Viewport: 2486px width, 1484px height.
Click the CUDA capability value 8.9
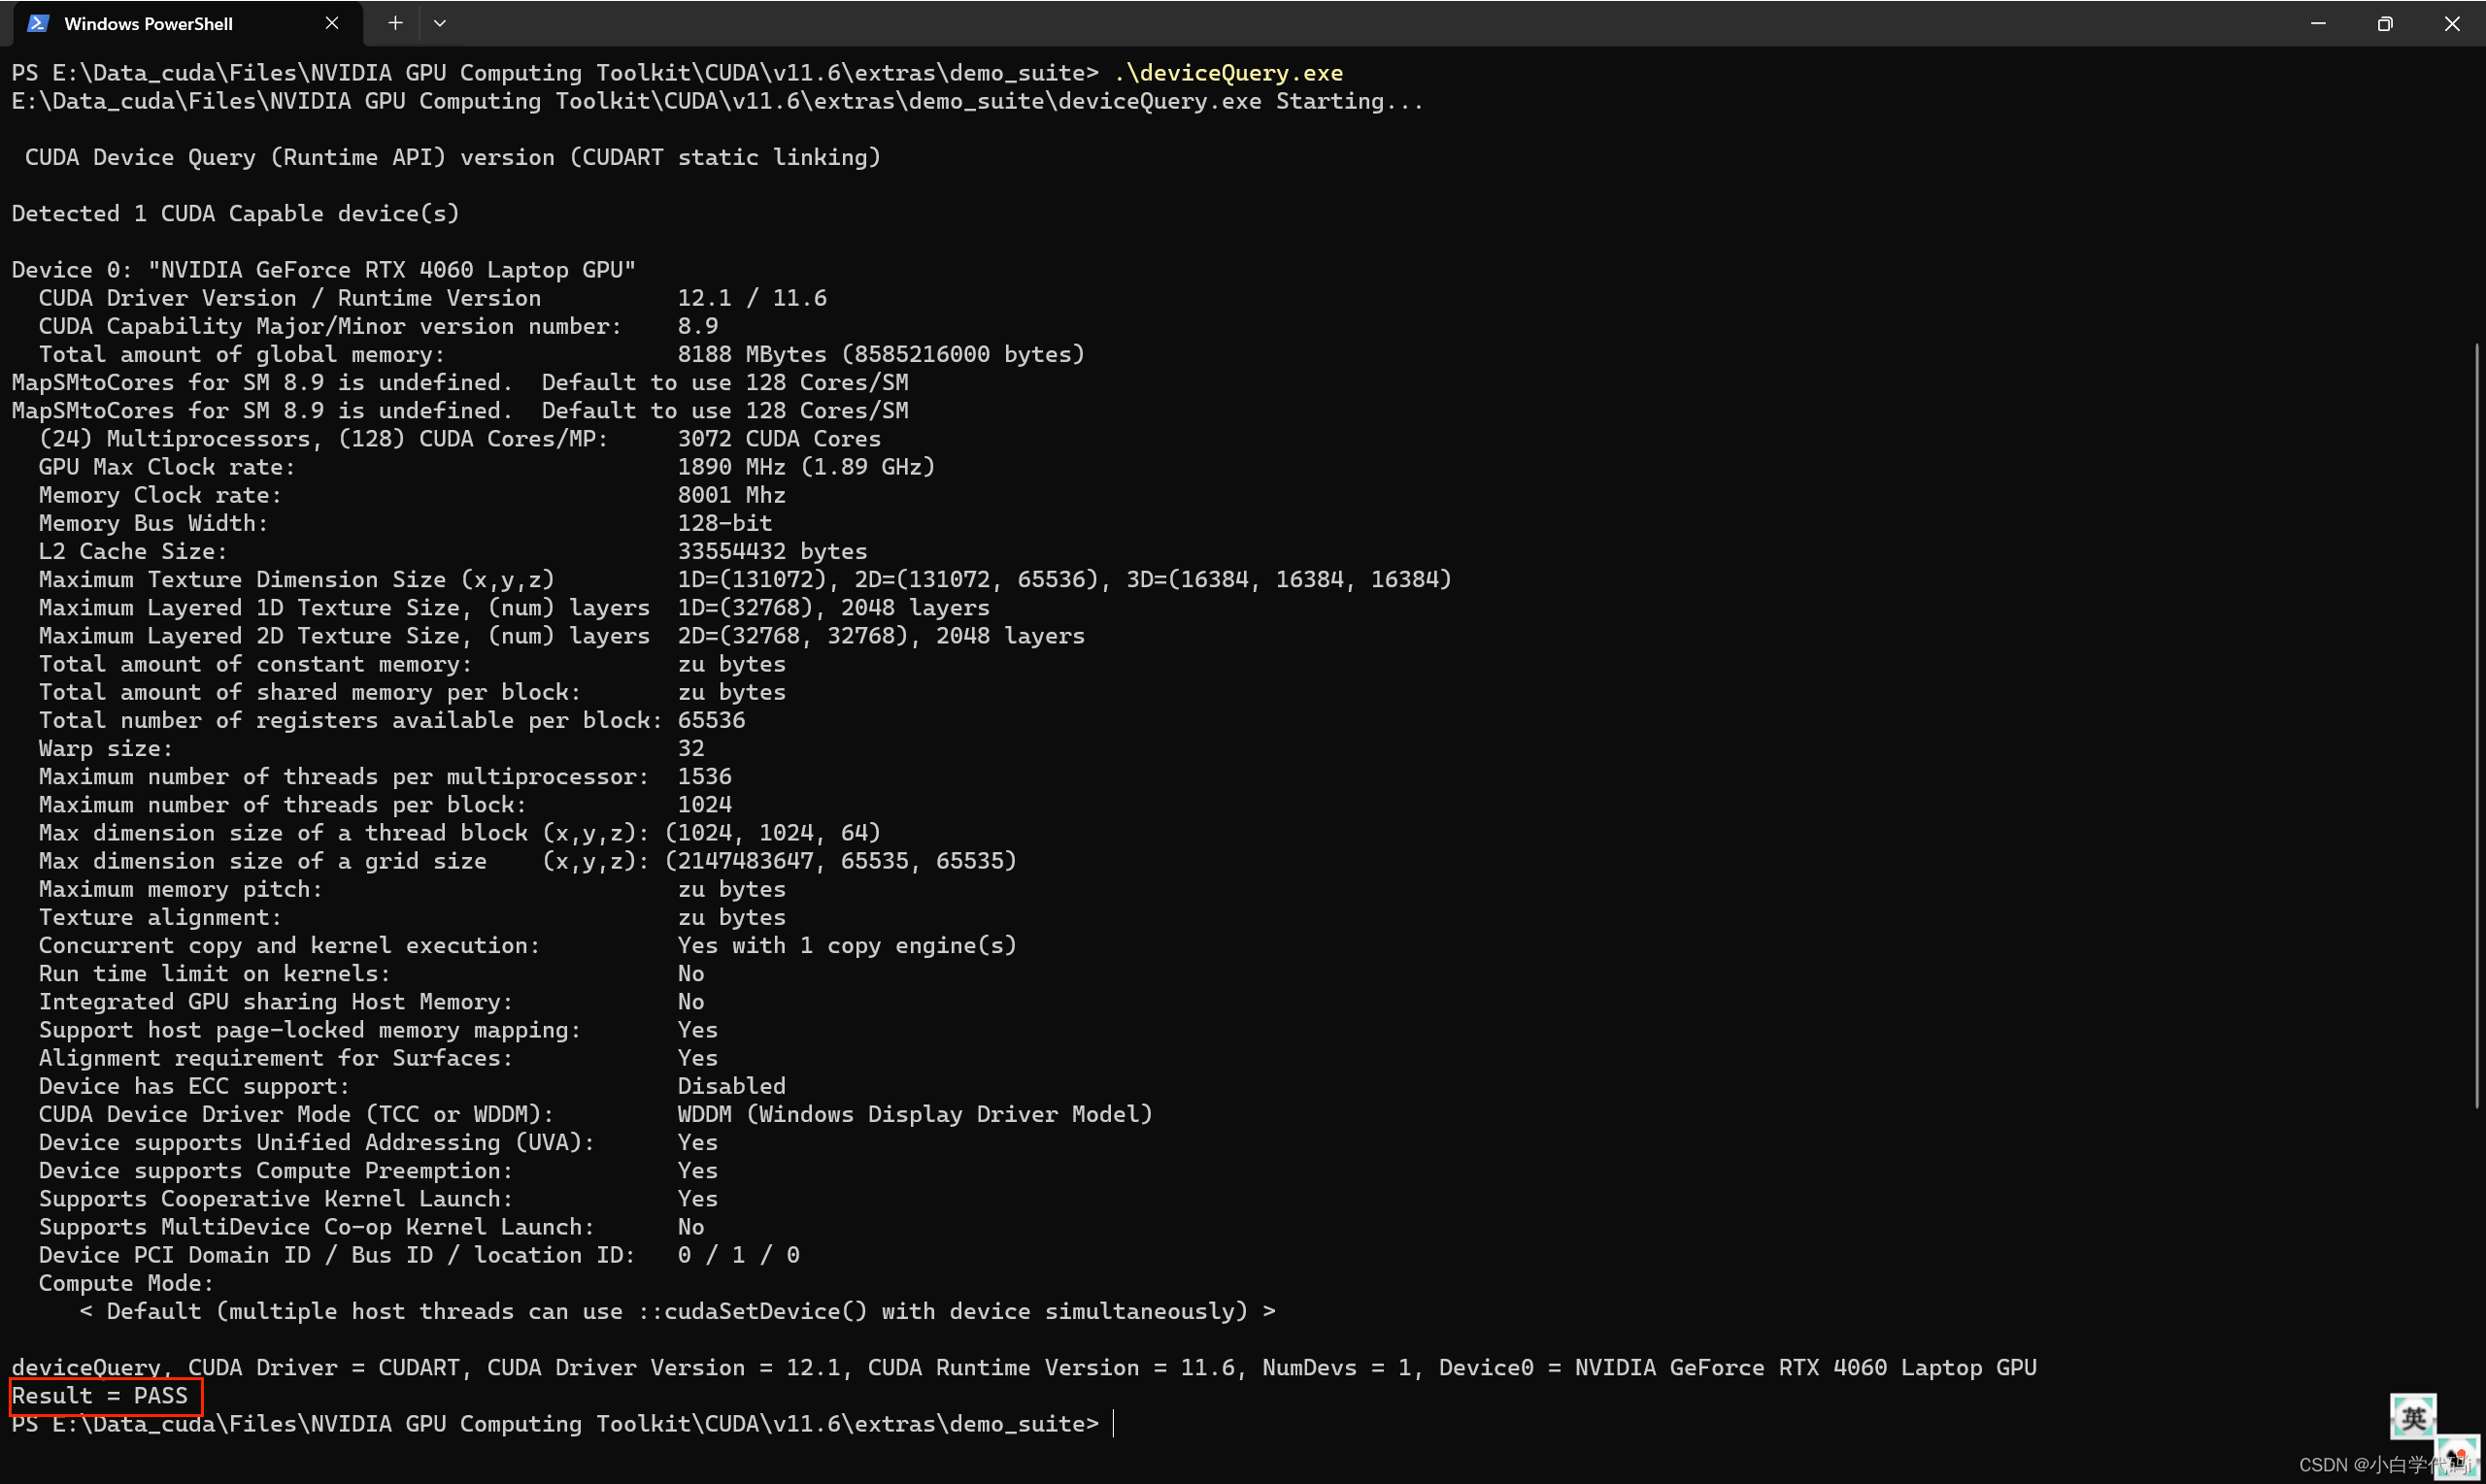pyautogui.click(x=697, y=326)
